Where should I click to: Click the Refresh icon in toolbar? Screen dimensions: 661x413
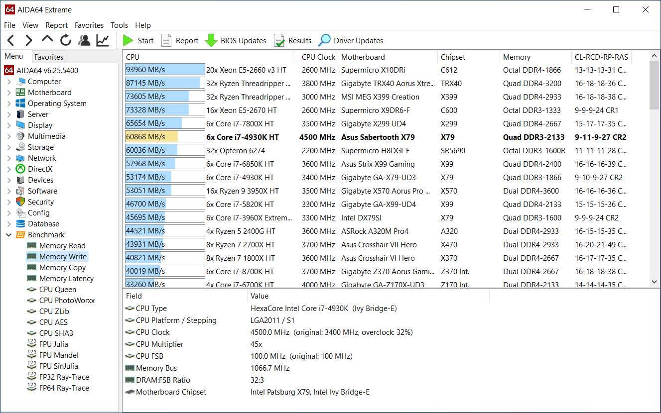tap(65, 41)
